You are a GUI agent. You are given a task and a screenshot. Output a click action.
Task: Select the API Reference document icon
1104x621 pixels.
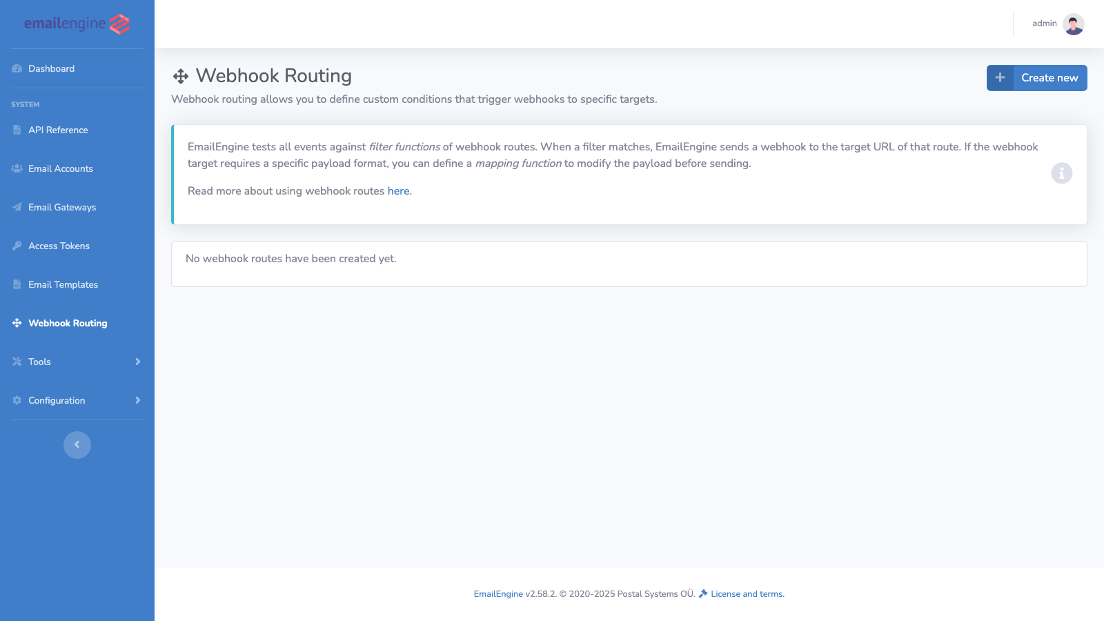(x=16, y=130)
